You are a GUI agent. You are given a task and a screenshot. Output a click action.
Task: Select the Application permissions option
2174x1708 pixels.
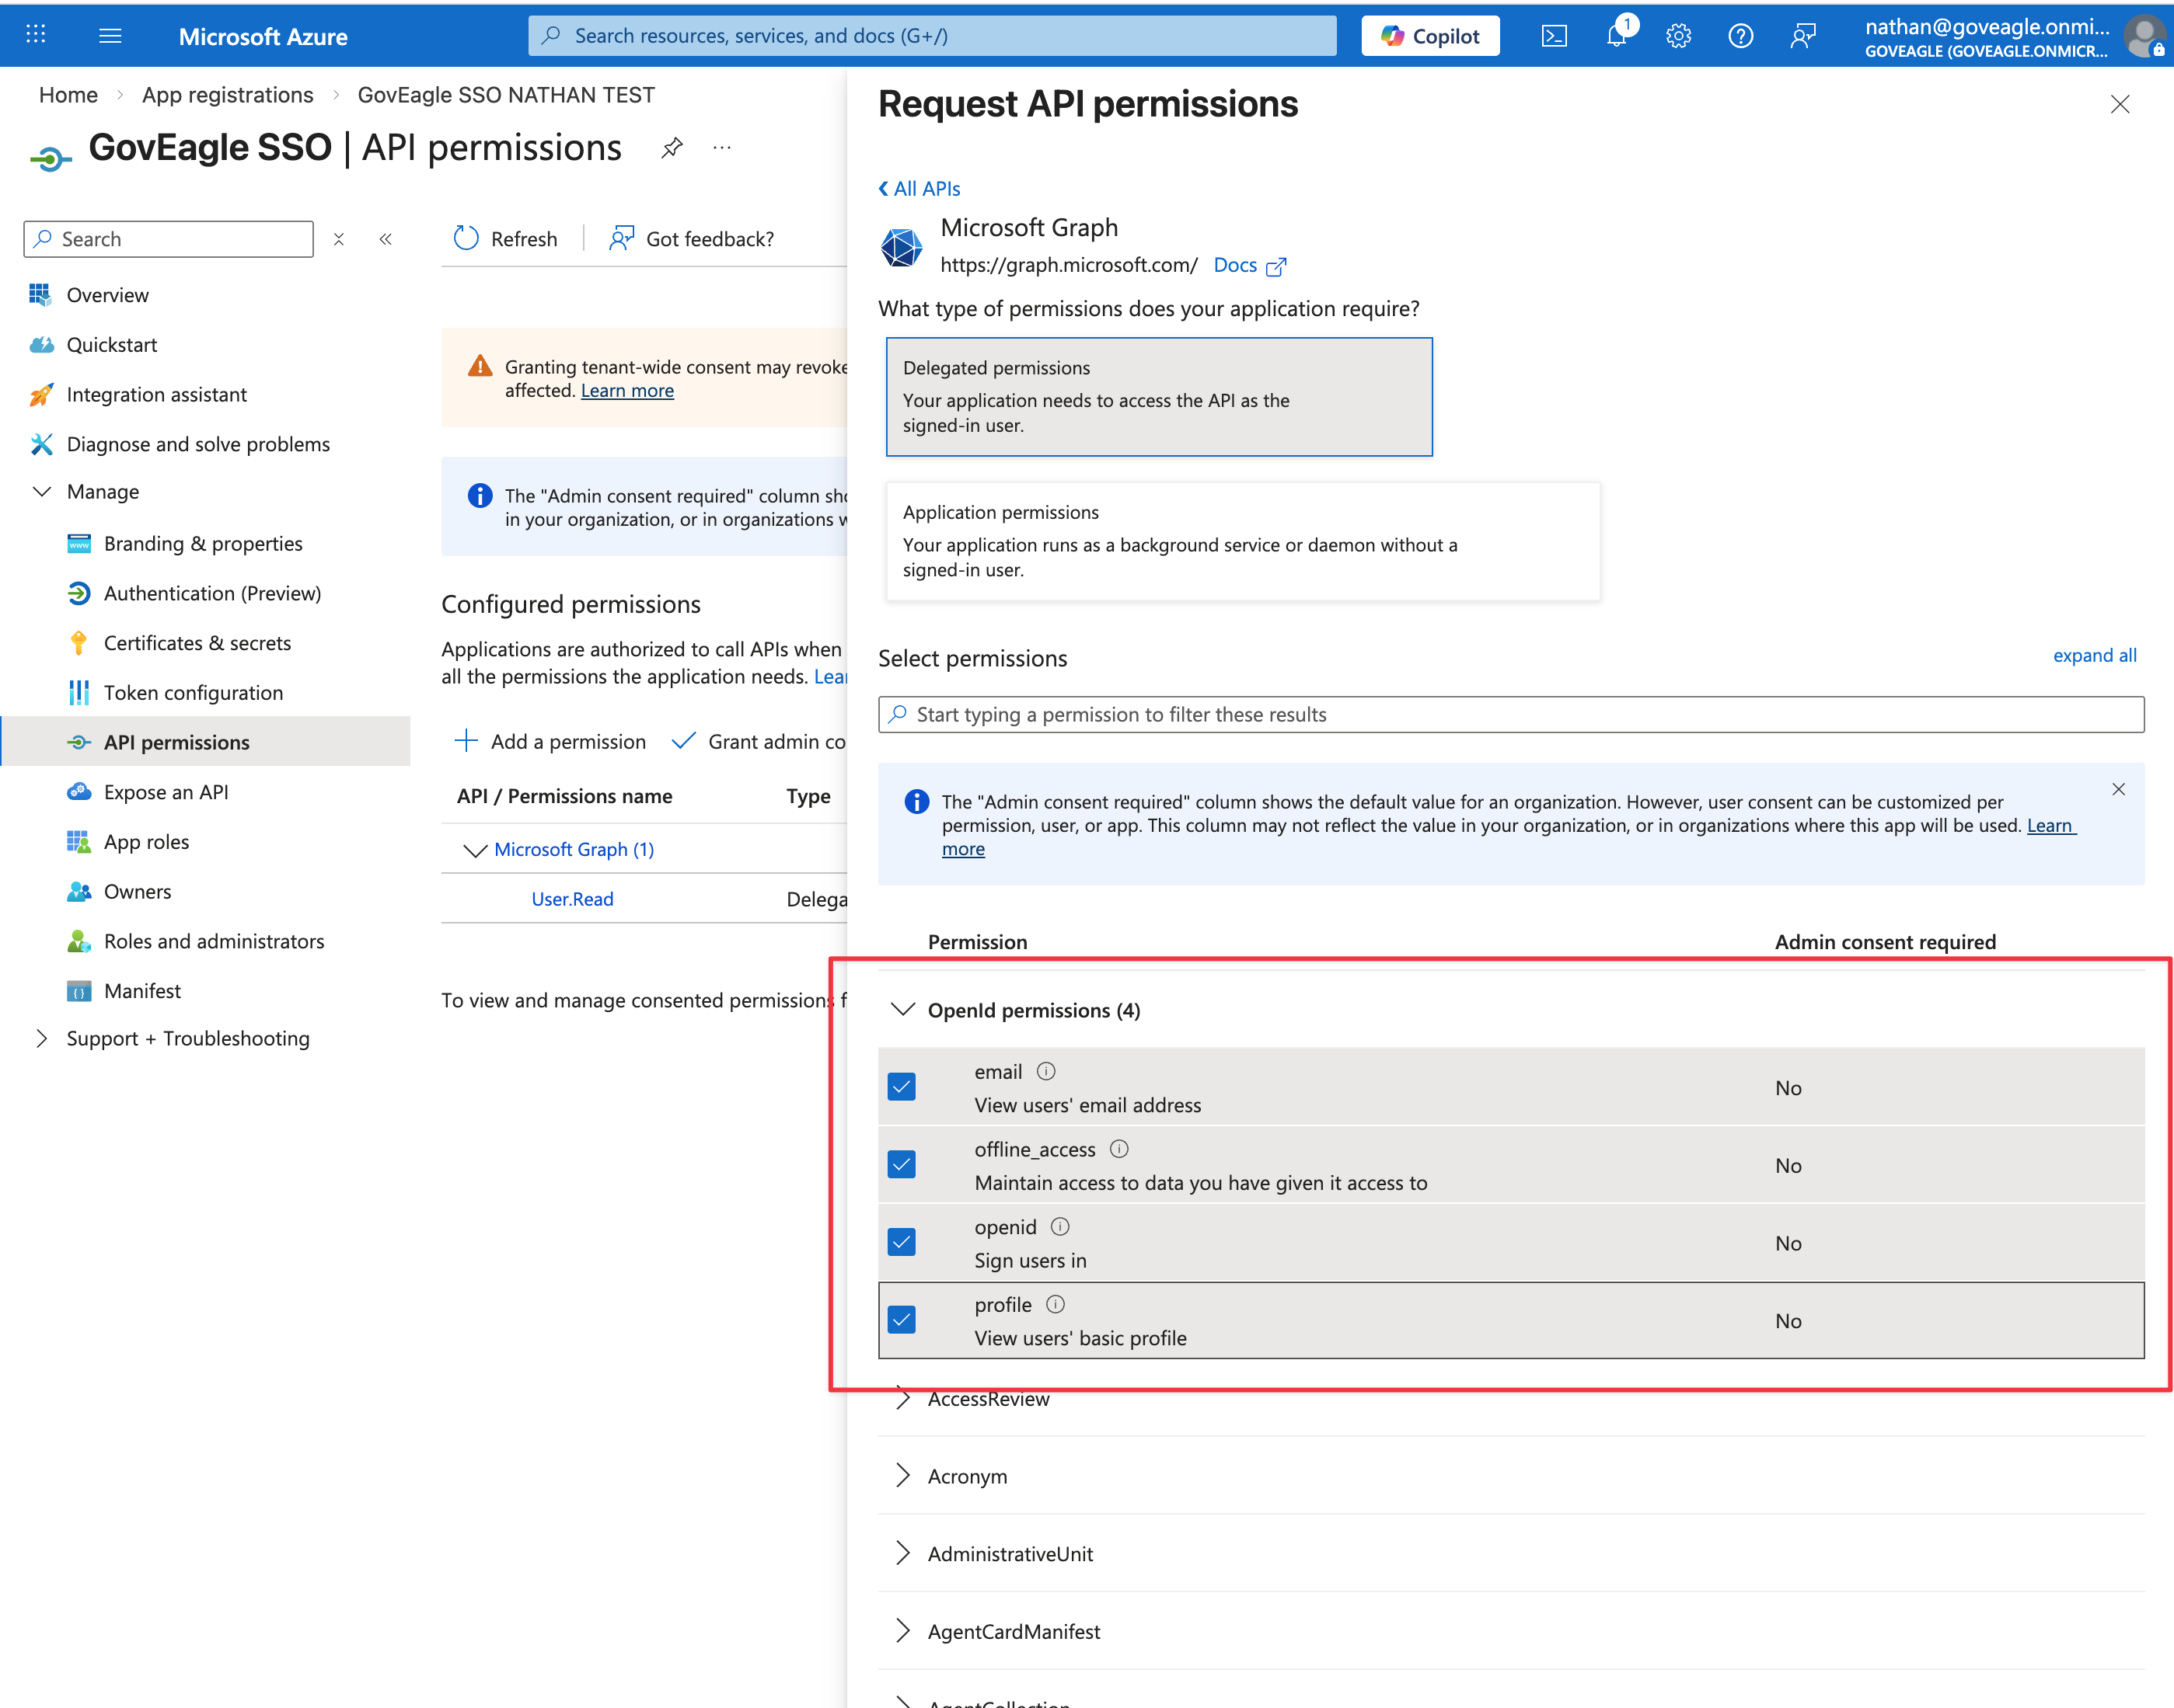click(1243, 541)
